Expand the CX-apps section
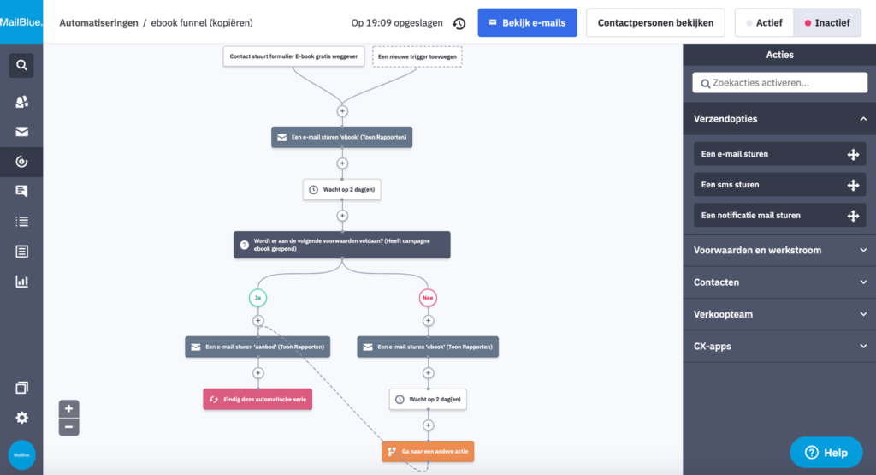This screenshot has width=876, height=475. (778, 347)
